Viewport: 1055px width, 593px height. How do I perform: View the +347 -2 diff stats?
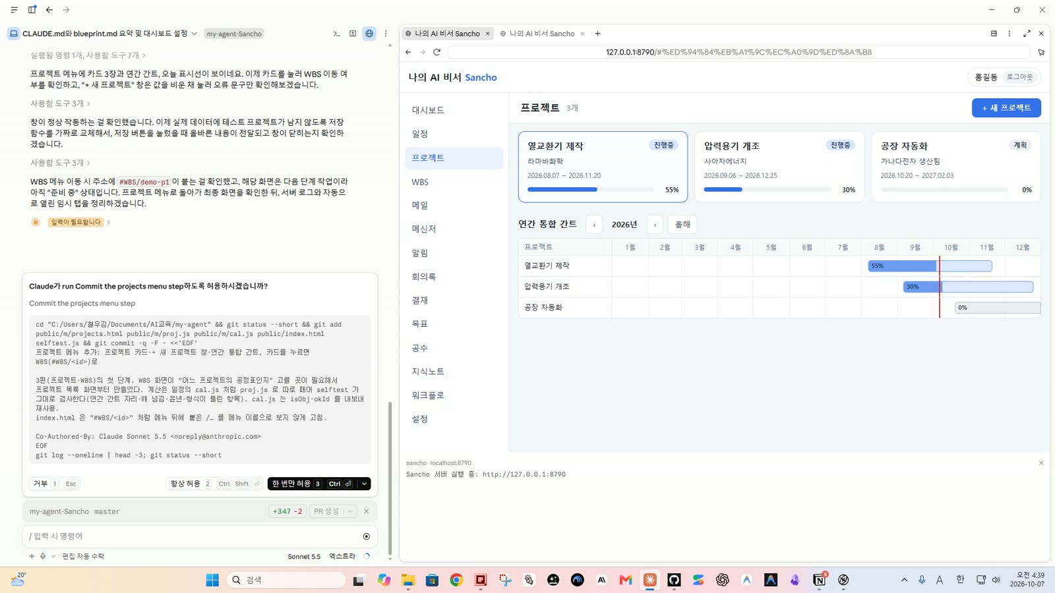click(287, 511)
